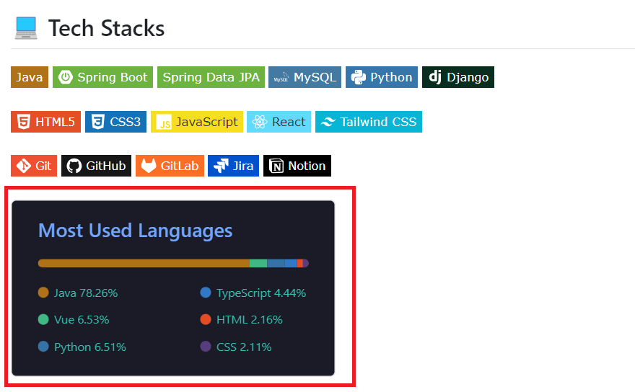Click the blue dot beside Python 6.51%

pyautogui.click(x=43, y=347)
